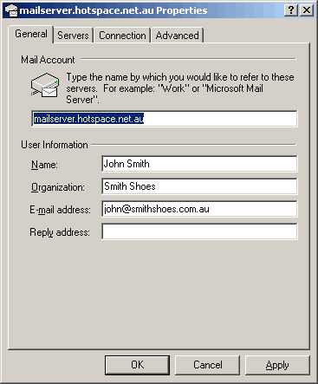The width and height of the screenshot is (318, 384).
Task: Click the mail account server envelope icon
Action: point(45,85)
